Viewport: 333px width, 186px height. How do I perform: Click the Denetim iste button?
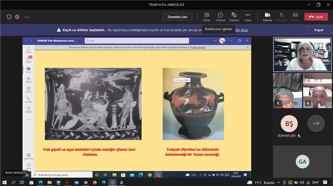[x=177, y=17]
